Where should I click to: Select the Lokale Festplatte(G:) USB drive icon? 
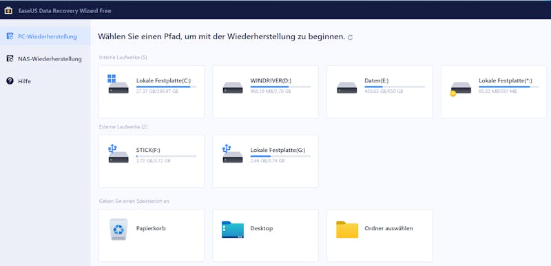coord(233,153)
